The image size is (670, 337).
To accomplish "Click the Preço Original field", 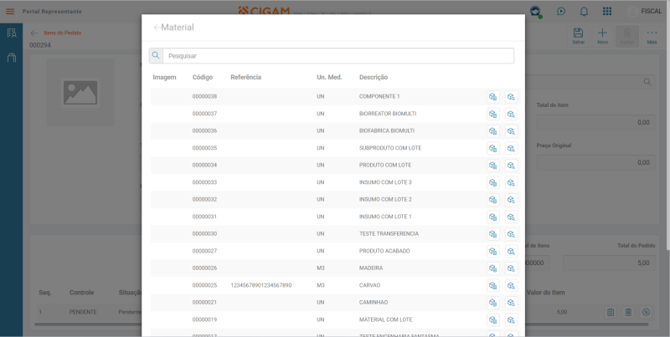I will point(595,162).
